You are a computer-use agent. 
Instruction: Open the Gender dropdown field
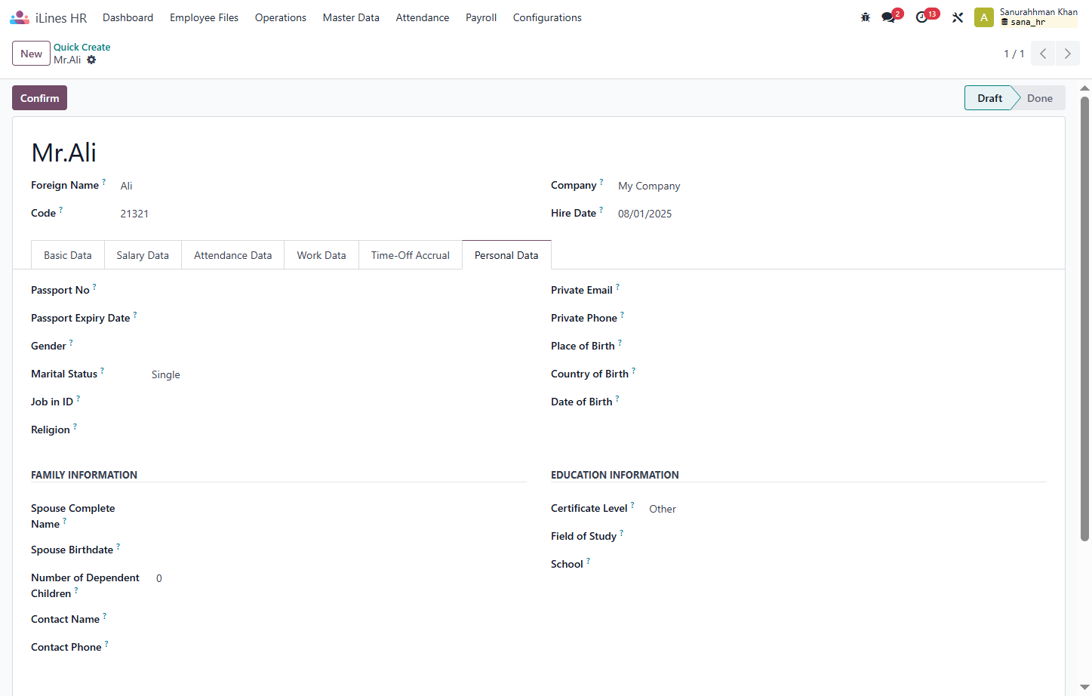[339, 346]
